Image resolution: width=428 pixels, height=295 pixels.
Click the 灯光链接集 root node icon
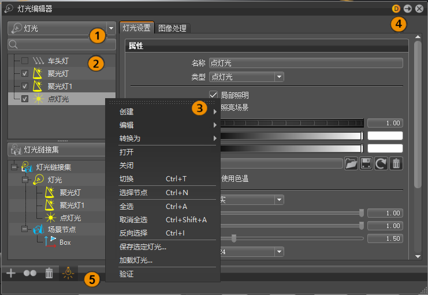pos(27,167)
